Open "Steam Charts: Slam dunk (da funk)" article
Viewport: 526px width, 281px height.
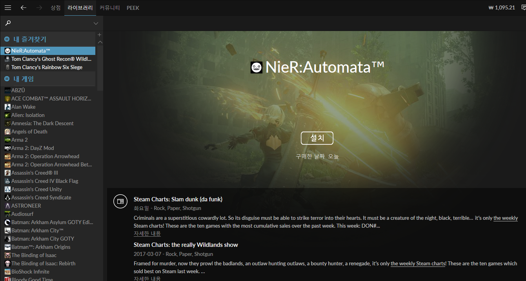coord(178,199)
